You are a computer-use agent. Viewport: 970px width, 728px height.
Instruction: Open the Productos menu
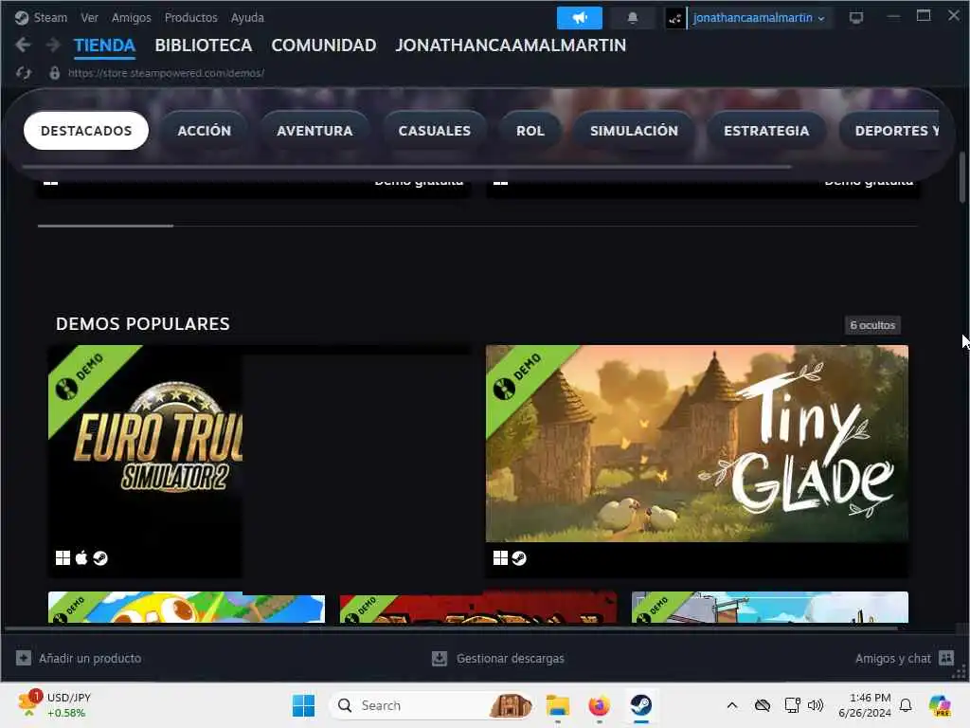(x=190, y=17)
